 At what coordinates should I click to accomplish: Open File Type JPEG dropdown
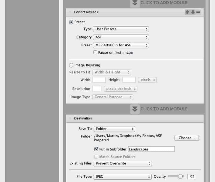coord(122,177)
